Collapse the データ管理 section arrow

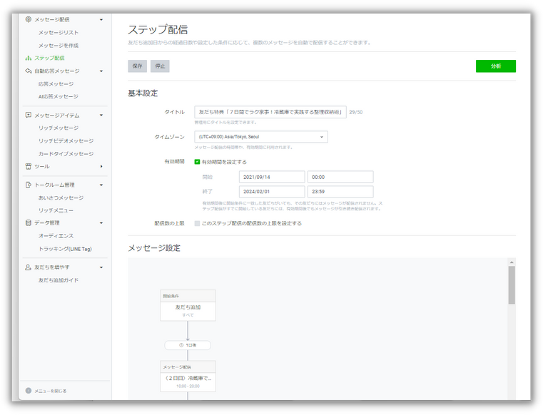pyautogui.click(x=101, y=222)
